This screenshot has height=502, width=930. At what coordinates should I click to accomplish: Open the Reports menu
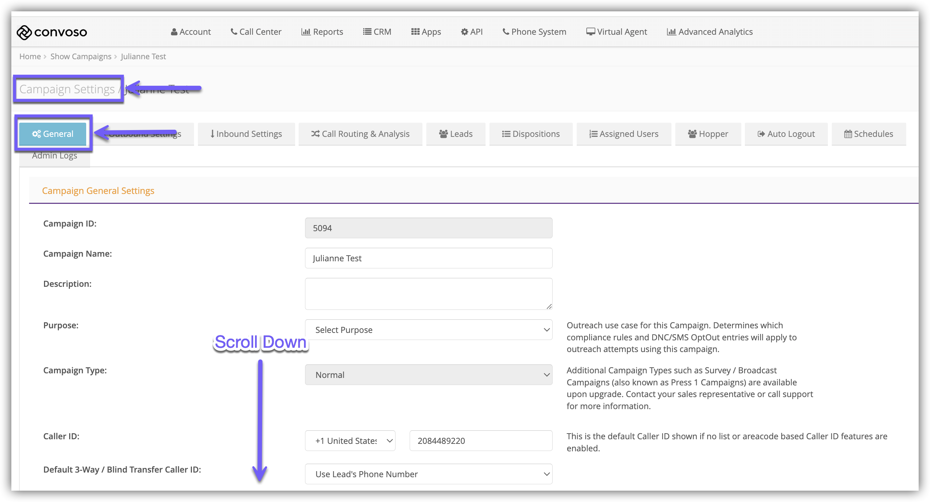coord(322,32)
